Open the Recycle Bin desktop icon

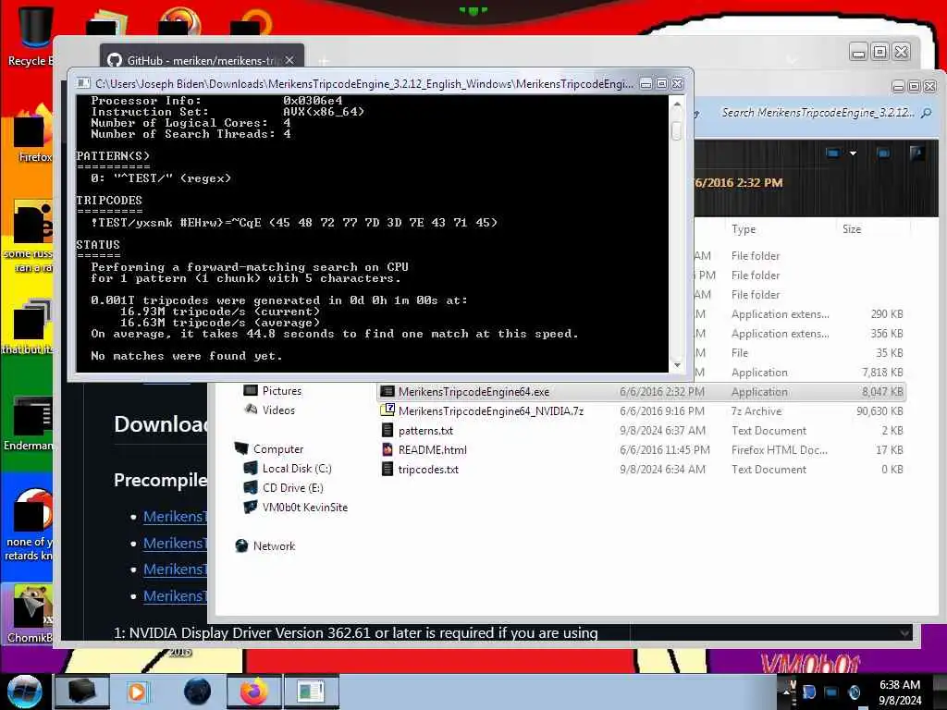coord(31,35)
